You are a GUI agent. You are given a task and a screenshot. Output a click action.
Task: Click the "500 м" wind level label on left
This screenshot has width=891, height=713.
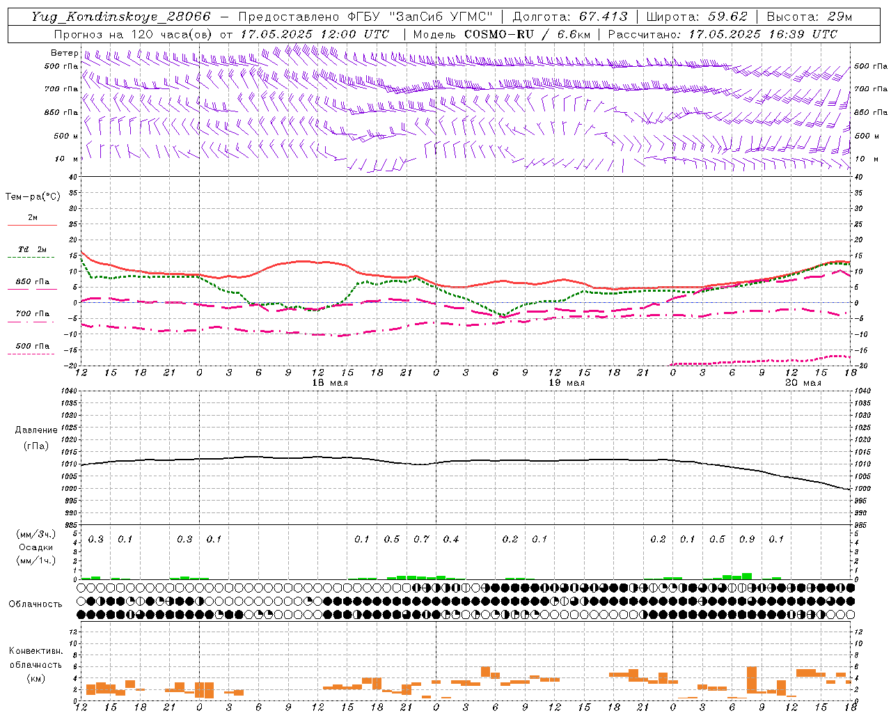pyautogui.click(x=66, y=136)
